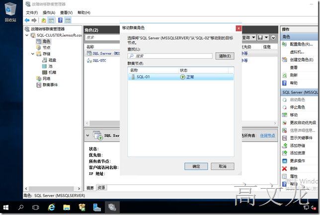Collapse the 存储 tree node
The image size is (320, 215).
point(33,54)
